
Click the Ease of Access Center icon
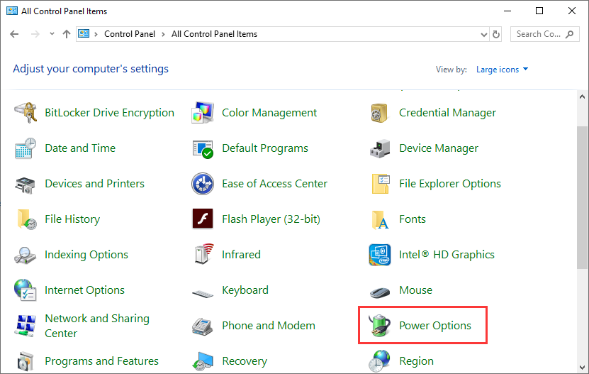[x=203, y=184]
